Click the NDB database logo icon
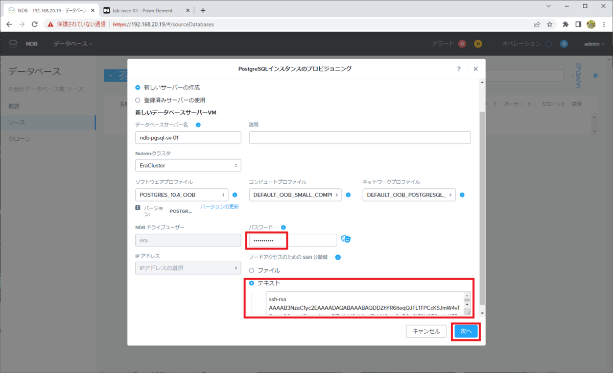613x373 pixels. click(x=13, y=44)
